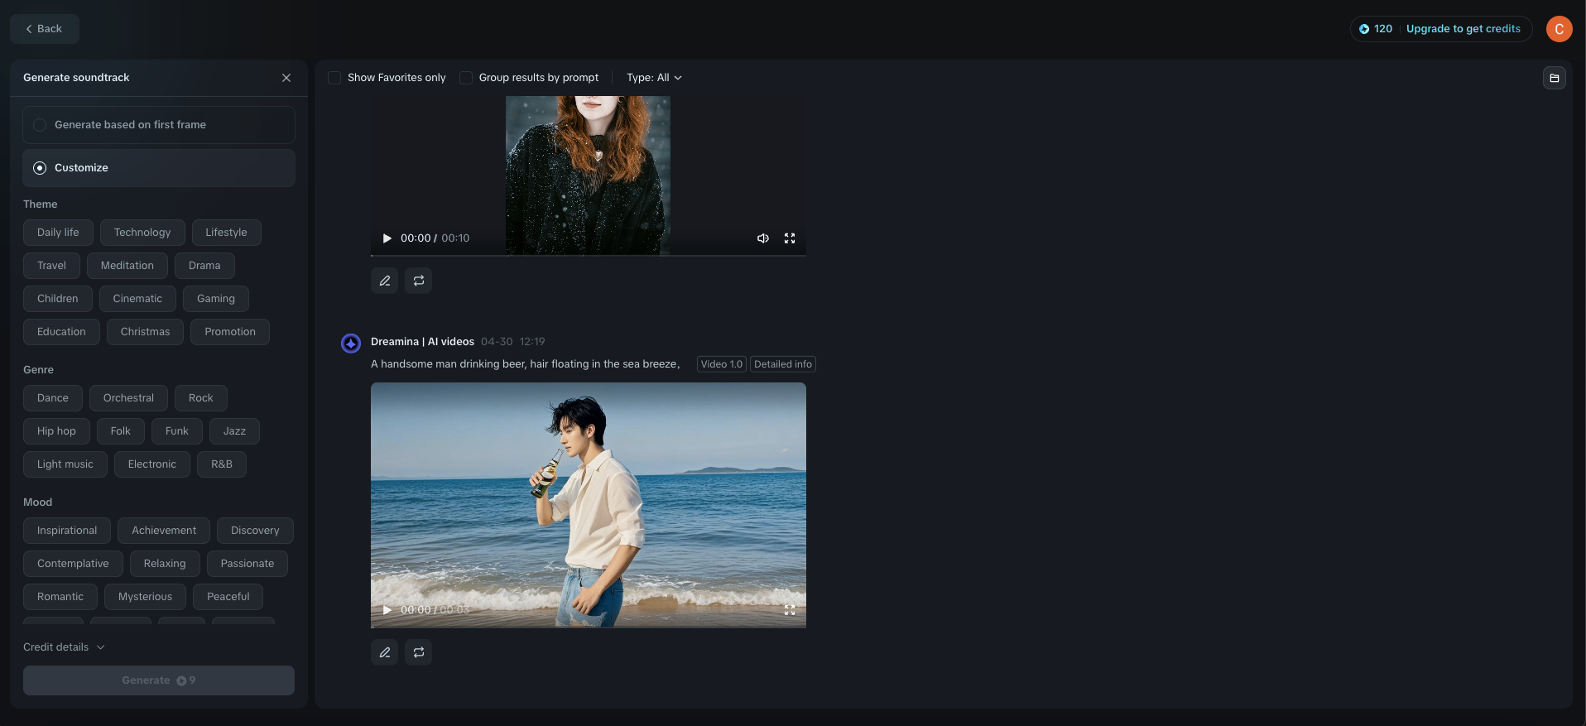1586x726 pixels.
Task: Pick the Electronic genre
Action: point(152,464)
